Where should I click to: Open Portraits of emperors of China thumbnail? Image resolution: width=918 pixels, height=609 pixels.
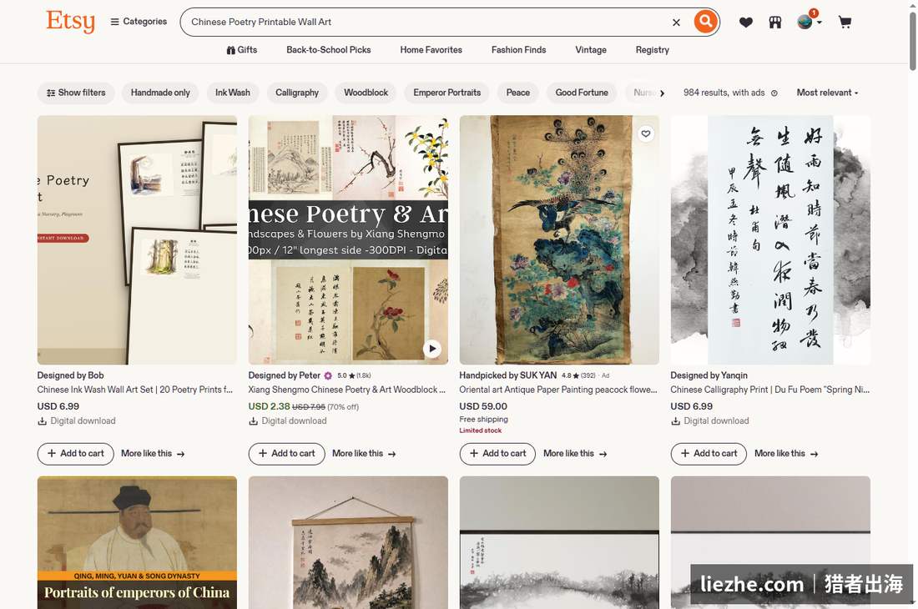137,542
